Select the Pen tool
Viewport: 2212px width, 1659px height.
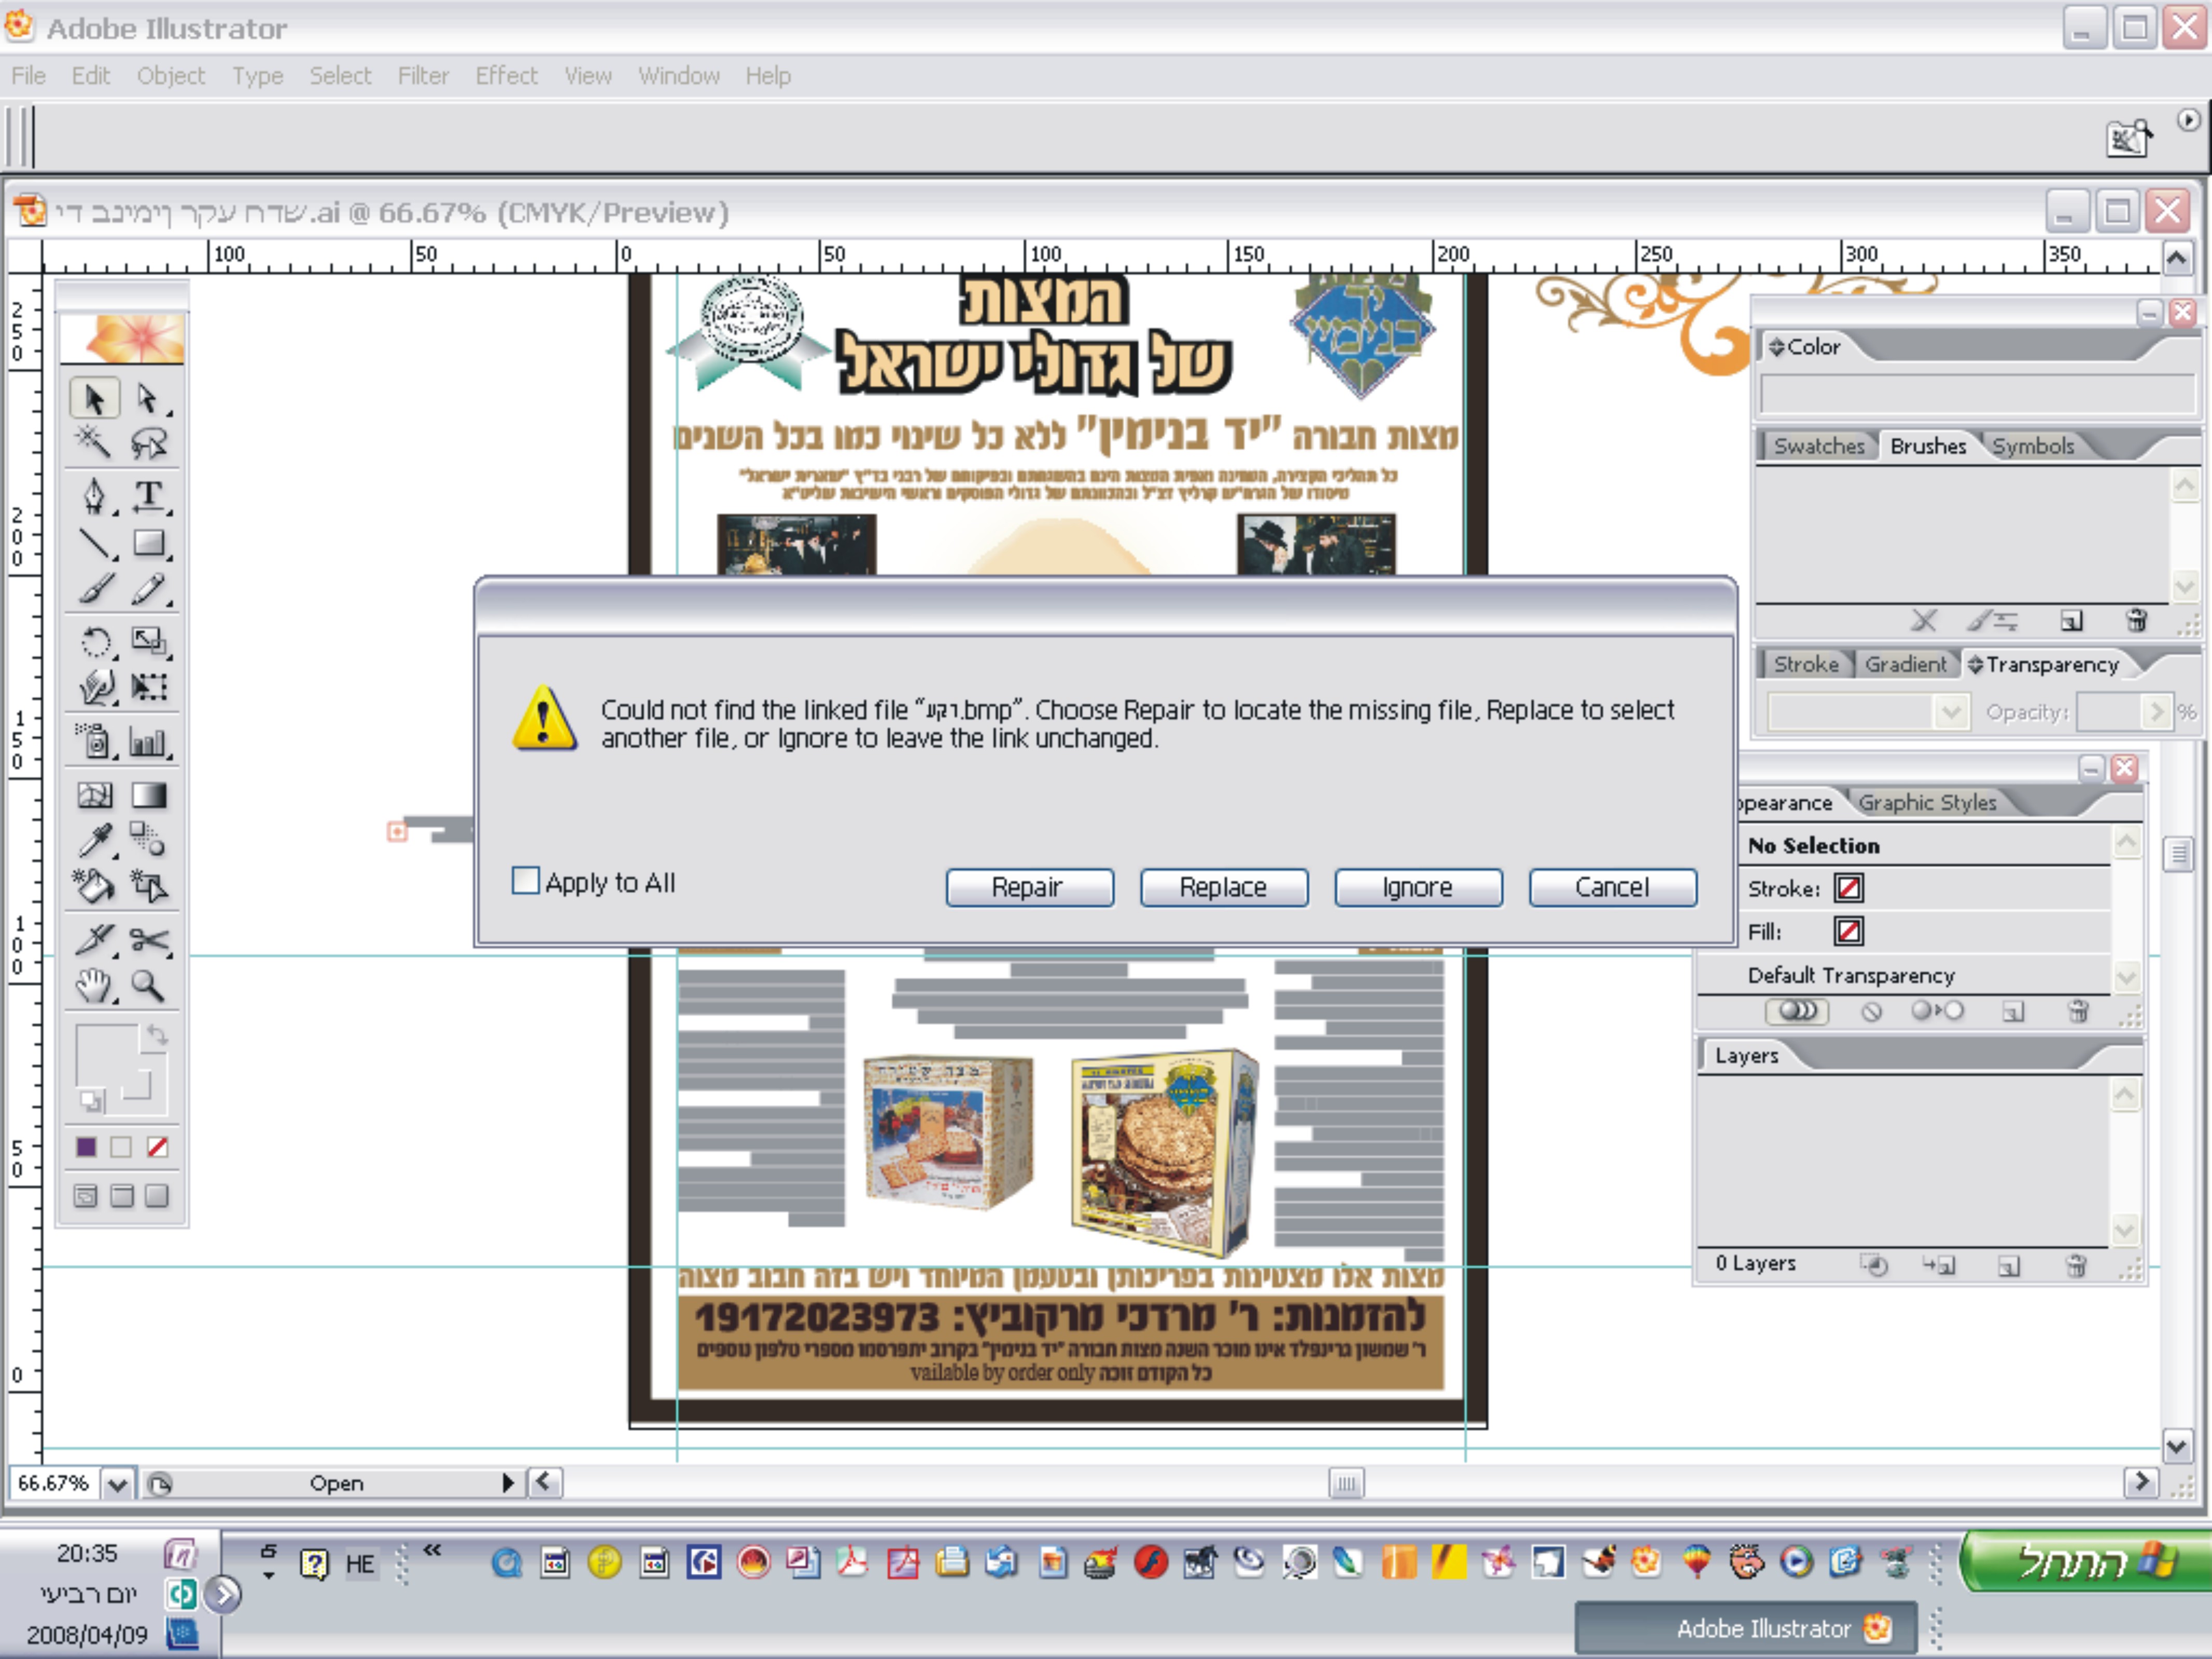(94, 495)
